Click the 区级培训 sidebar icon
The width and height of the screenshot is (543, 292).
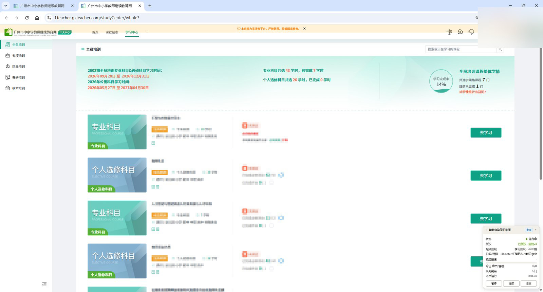[7, 66]
